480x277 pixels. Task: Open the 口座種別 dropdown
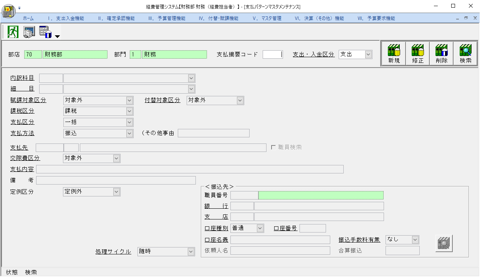260,228
